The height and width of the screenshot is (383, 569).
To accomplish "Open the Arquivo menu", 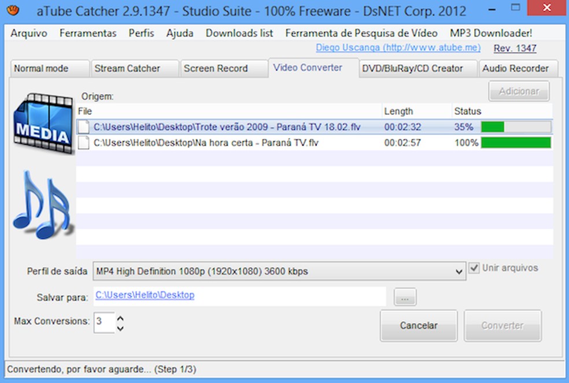I will pyautogui.click(x=29, y=34).
